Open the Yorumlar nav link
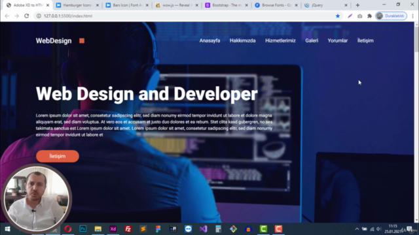Screen dimensions: 419x235 click(338, 40)
